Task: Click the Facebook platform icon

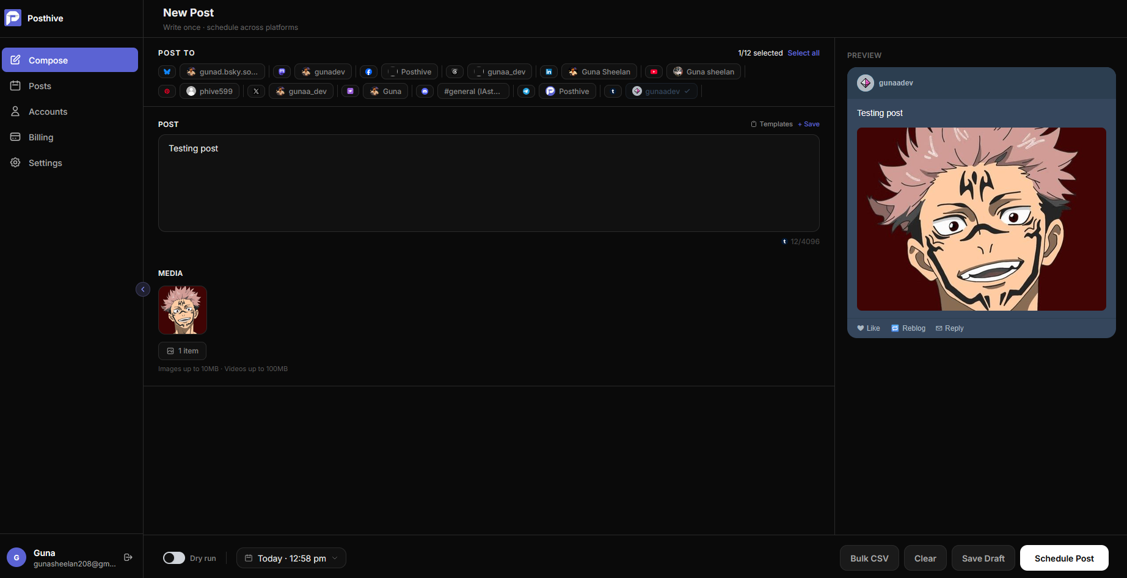Action: (x=368, y=72)
